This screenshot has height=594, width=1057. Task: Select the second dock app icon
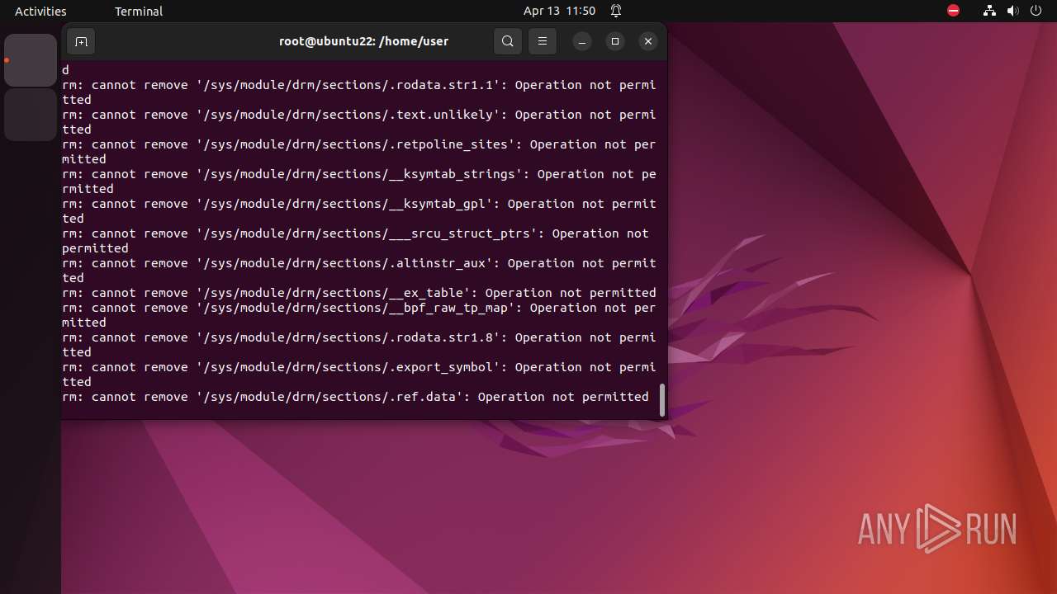31,115
